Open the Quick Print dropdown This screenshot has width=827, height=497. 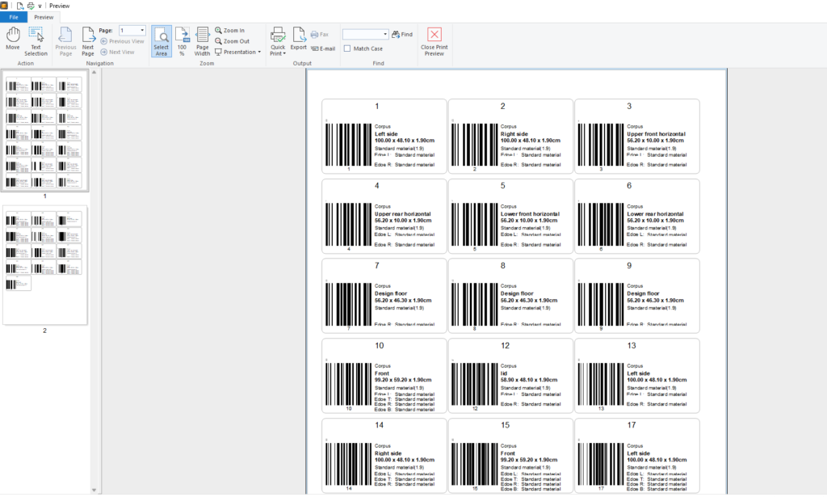pos(278,50)
